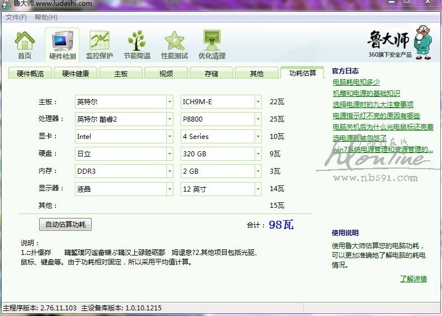Open the 帮助(H) menu
Screen dimensions: 442x316
[46, 17]
